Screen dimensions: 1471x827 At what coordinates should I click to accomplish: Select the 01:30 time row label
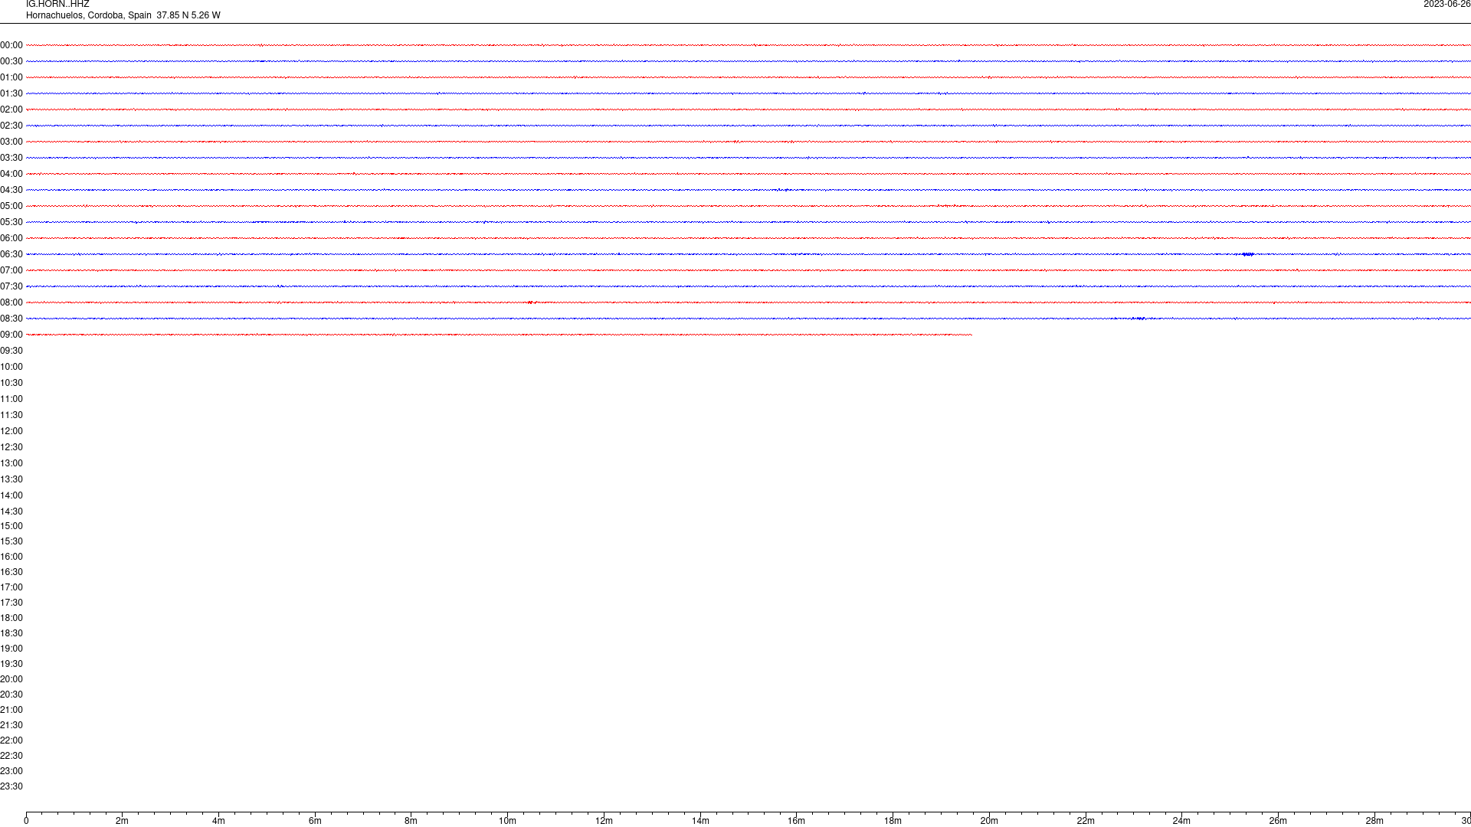(11, 93)
